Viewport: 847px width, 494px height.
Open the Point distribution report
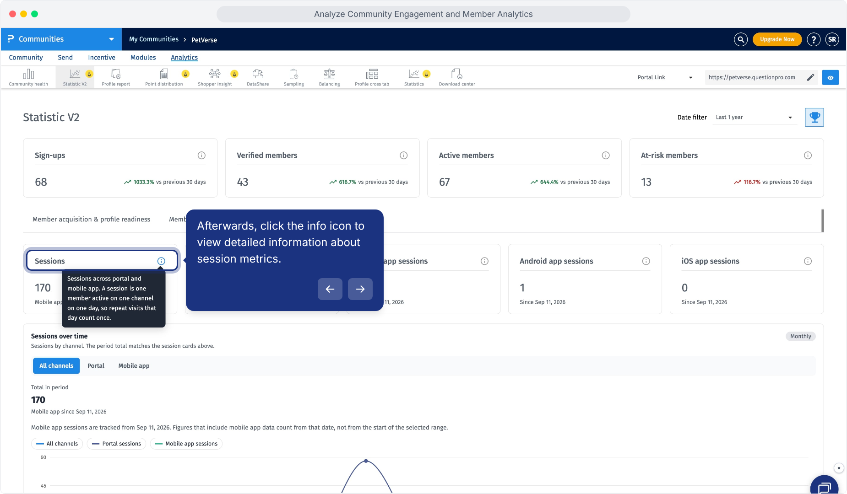pyautogui.click(x=164, y=77)
